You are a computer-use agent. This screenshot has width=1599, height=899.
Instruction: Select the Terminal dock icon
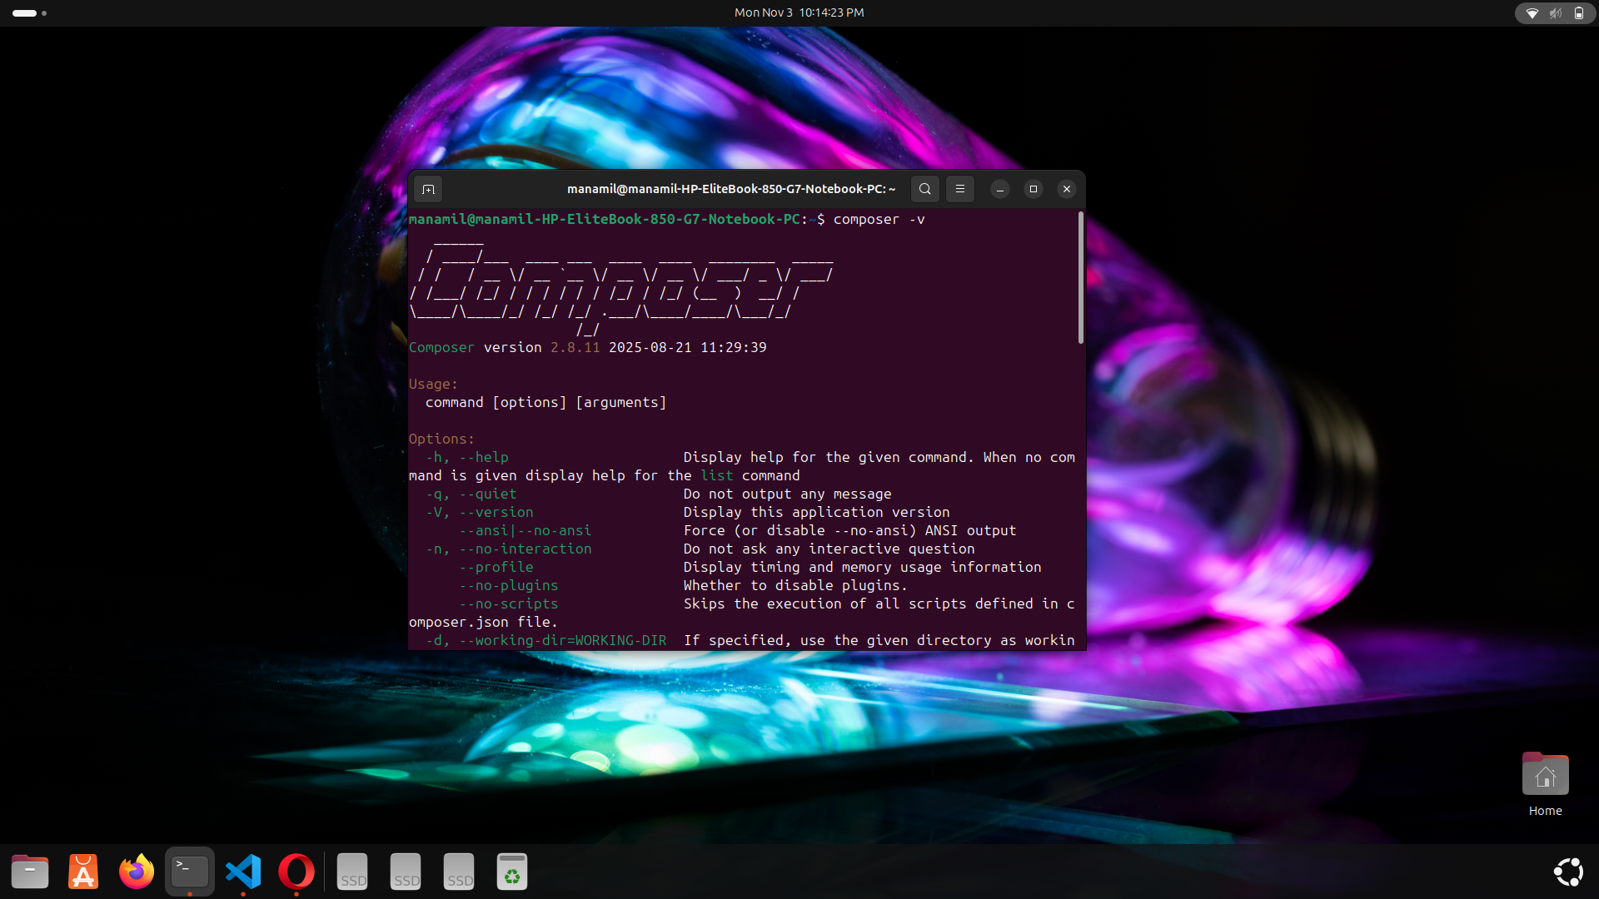190,872
